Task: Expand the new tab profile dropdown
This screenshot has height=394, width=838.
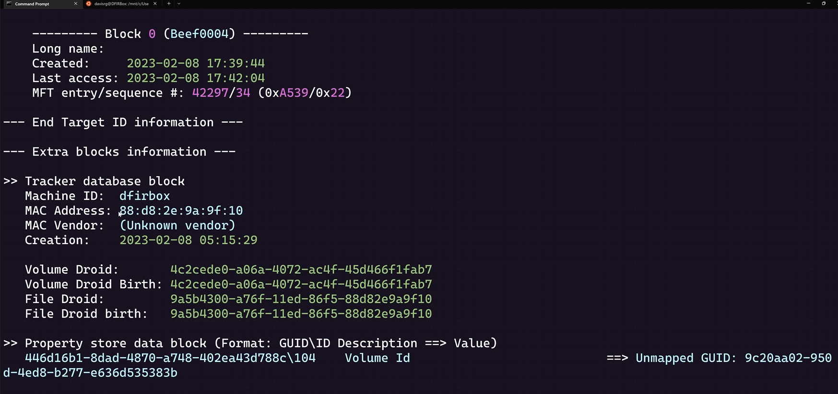Action: (179, 4)
